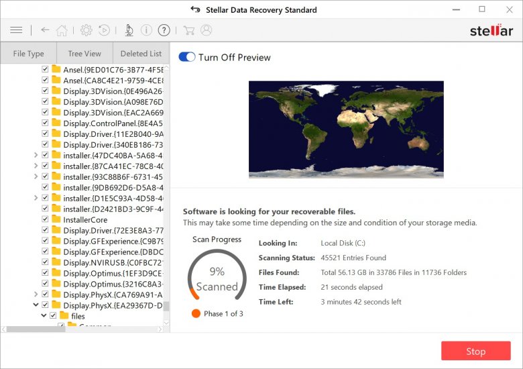
Task: Select the files folder icon
Action: pos(64,315)
